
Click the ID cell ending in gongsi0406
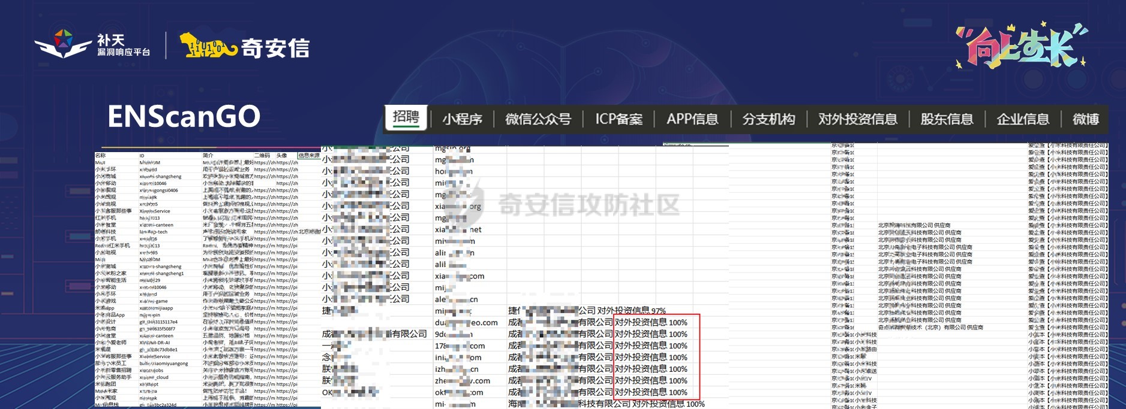pyautogui.click(x=158, y=190)
